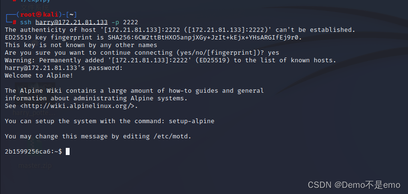Click the 'Welcome to Alpine!' line

pos(39,76)
